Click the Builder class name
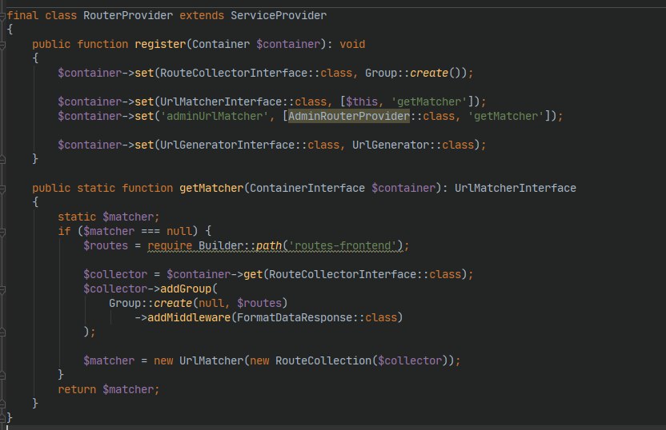The image size is (666, 430). point(220,246)
